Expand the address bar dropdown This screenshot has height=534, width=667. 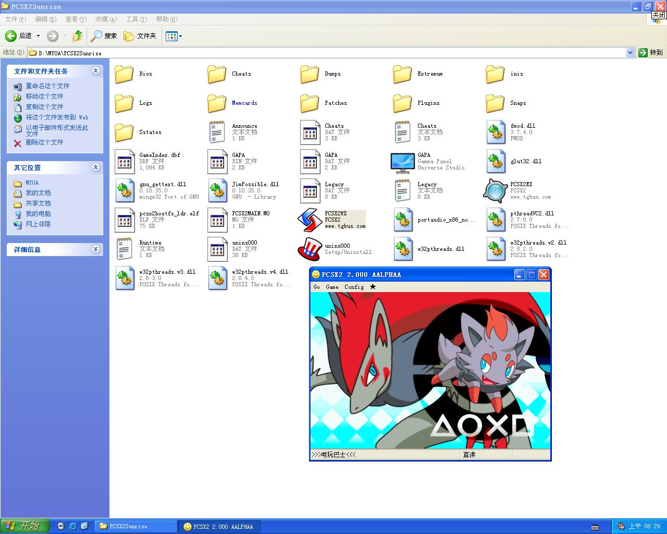click(630, 53)
